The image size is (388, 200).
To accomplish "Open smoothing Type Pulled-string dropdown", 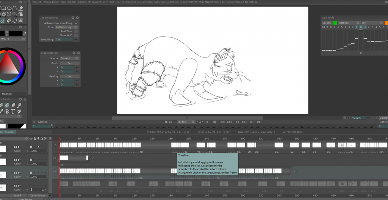I will coord(66,27).
